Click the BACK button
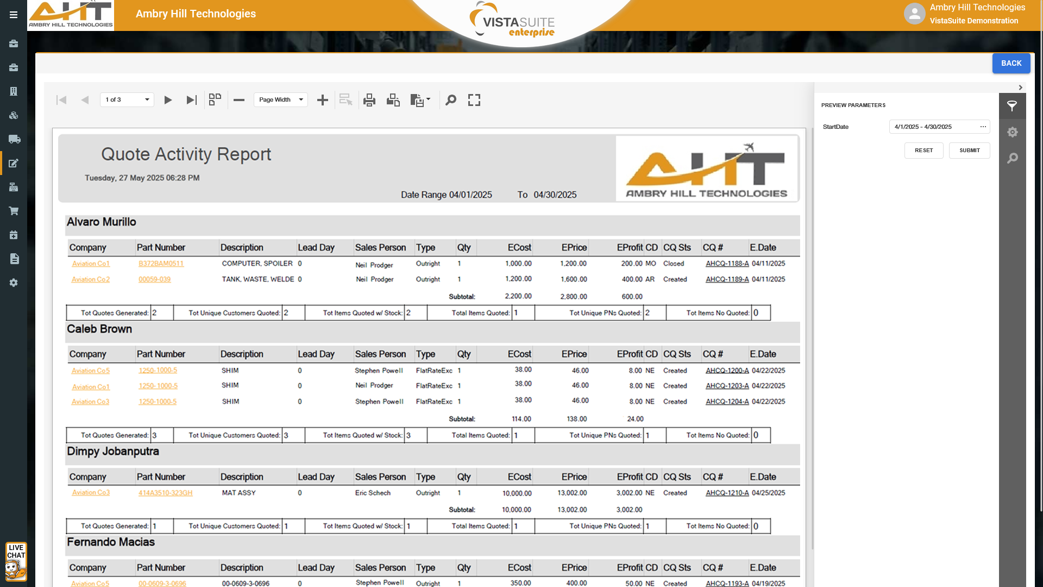 [x=1011, y=64]
